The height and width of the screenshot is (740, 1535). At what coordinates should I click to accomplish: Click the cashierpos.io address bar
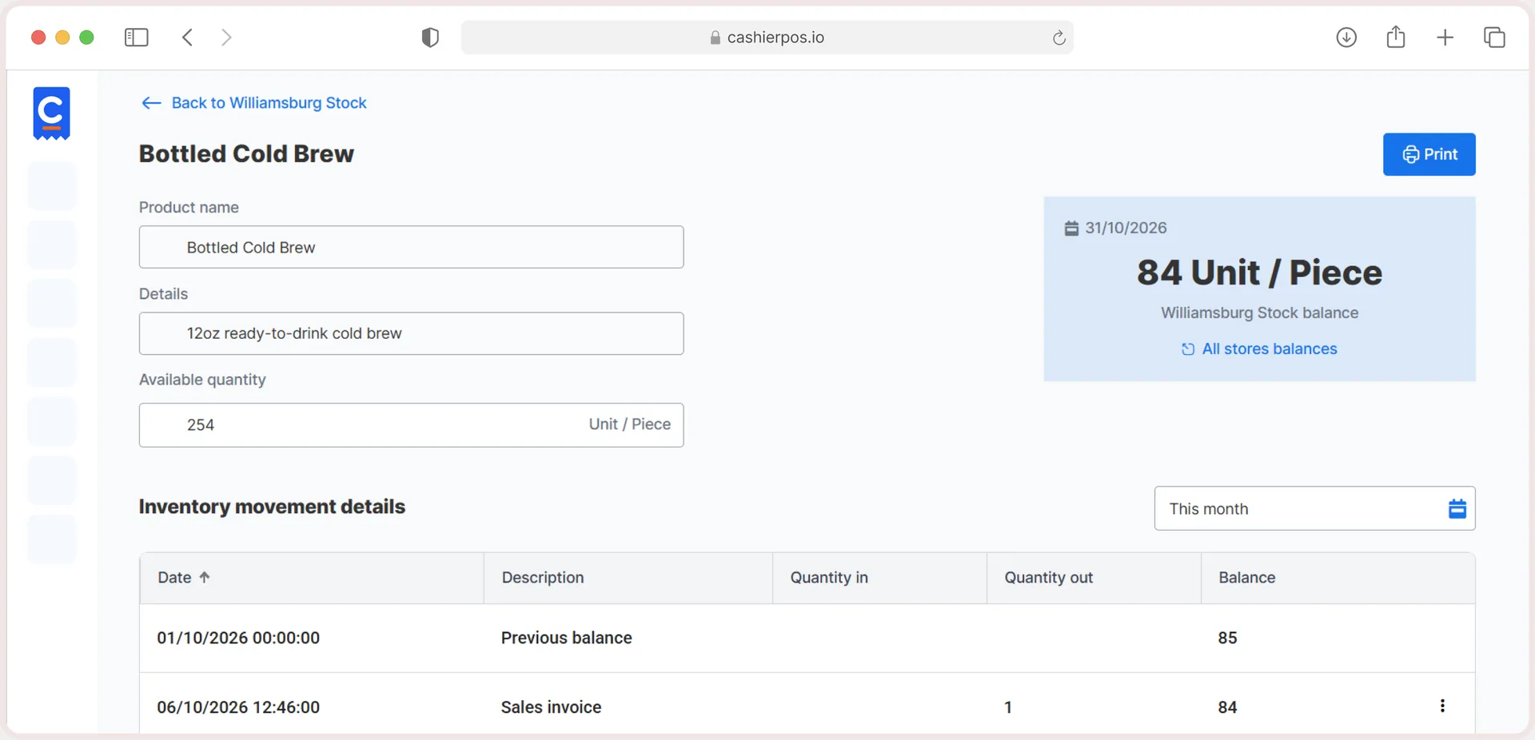pyautogui.click(x=767, y=38)
